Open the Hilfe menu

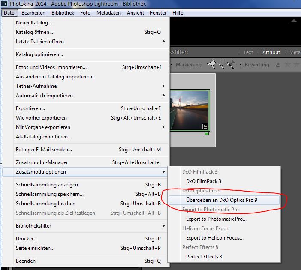[x=178, y=13]
